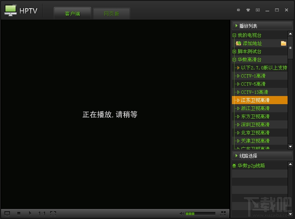Screen dimensions: 295x219
Task: Click the playlist scrollbar down arrow
Action: pos(290,147)
